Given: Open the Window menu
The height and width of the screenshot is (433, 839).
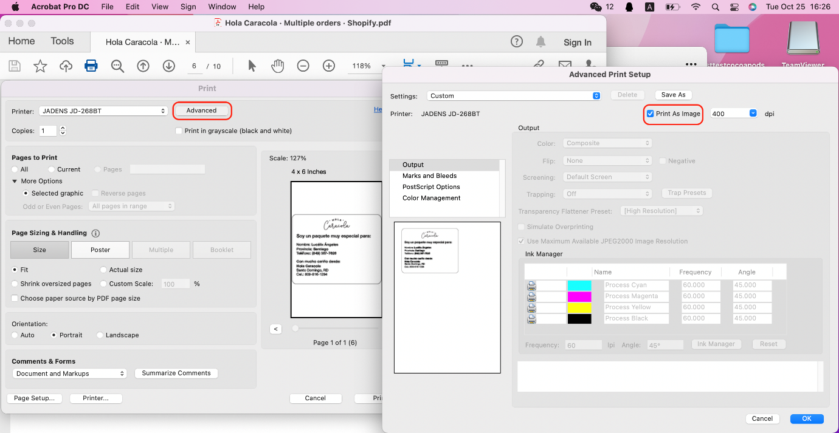Looking at the screenshot, I should tap(222, 7).
